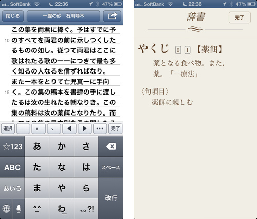The width and height of the screenshot is (257, 219).
Task: Tap the 改行 return key
Action: pos(111,198)
